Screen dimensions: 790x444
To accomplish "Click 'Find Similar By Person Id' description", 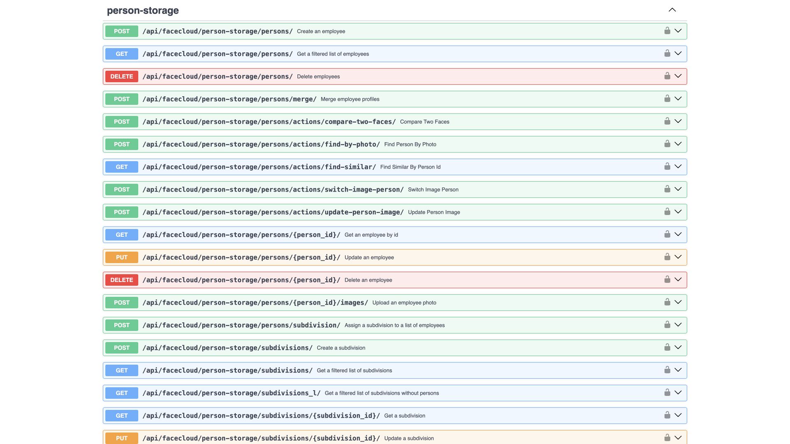I will 410,167.
